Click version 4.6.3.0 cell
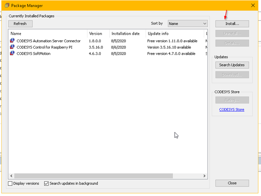261x196 pixels. click(95, 54)
